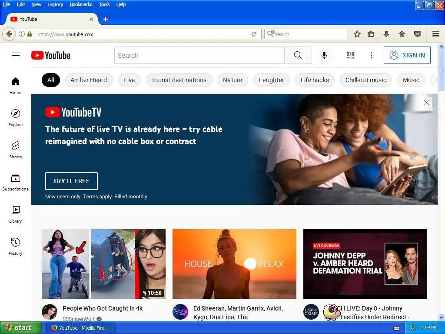Open Johnny Depp v. Amber Heard trial thumbnail
Screen dimensions: 445x334
[x=365, y=264]
